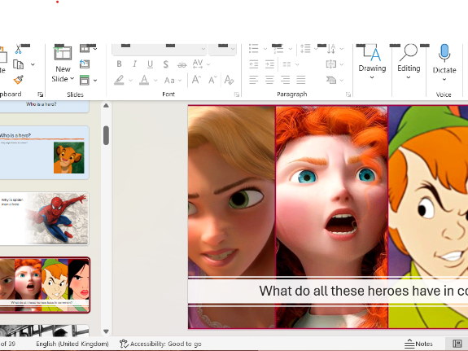Click Convert to SmartArt icon
Screen dimensions: 468x351
point(331,80)
